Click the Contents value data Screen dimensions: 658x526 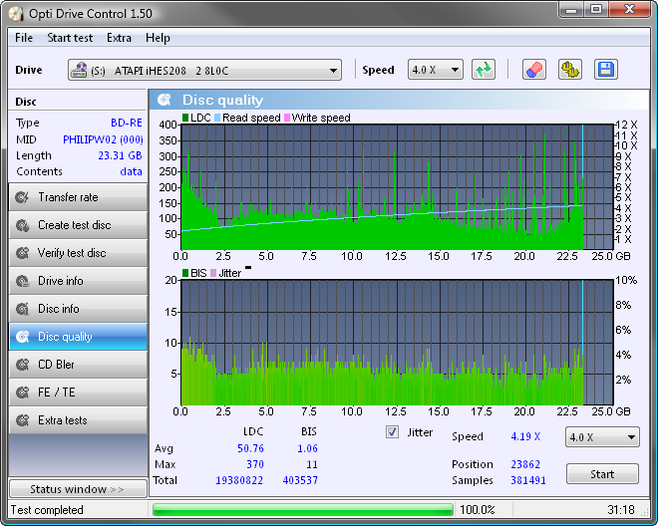point(131,171)
